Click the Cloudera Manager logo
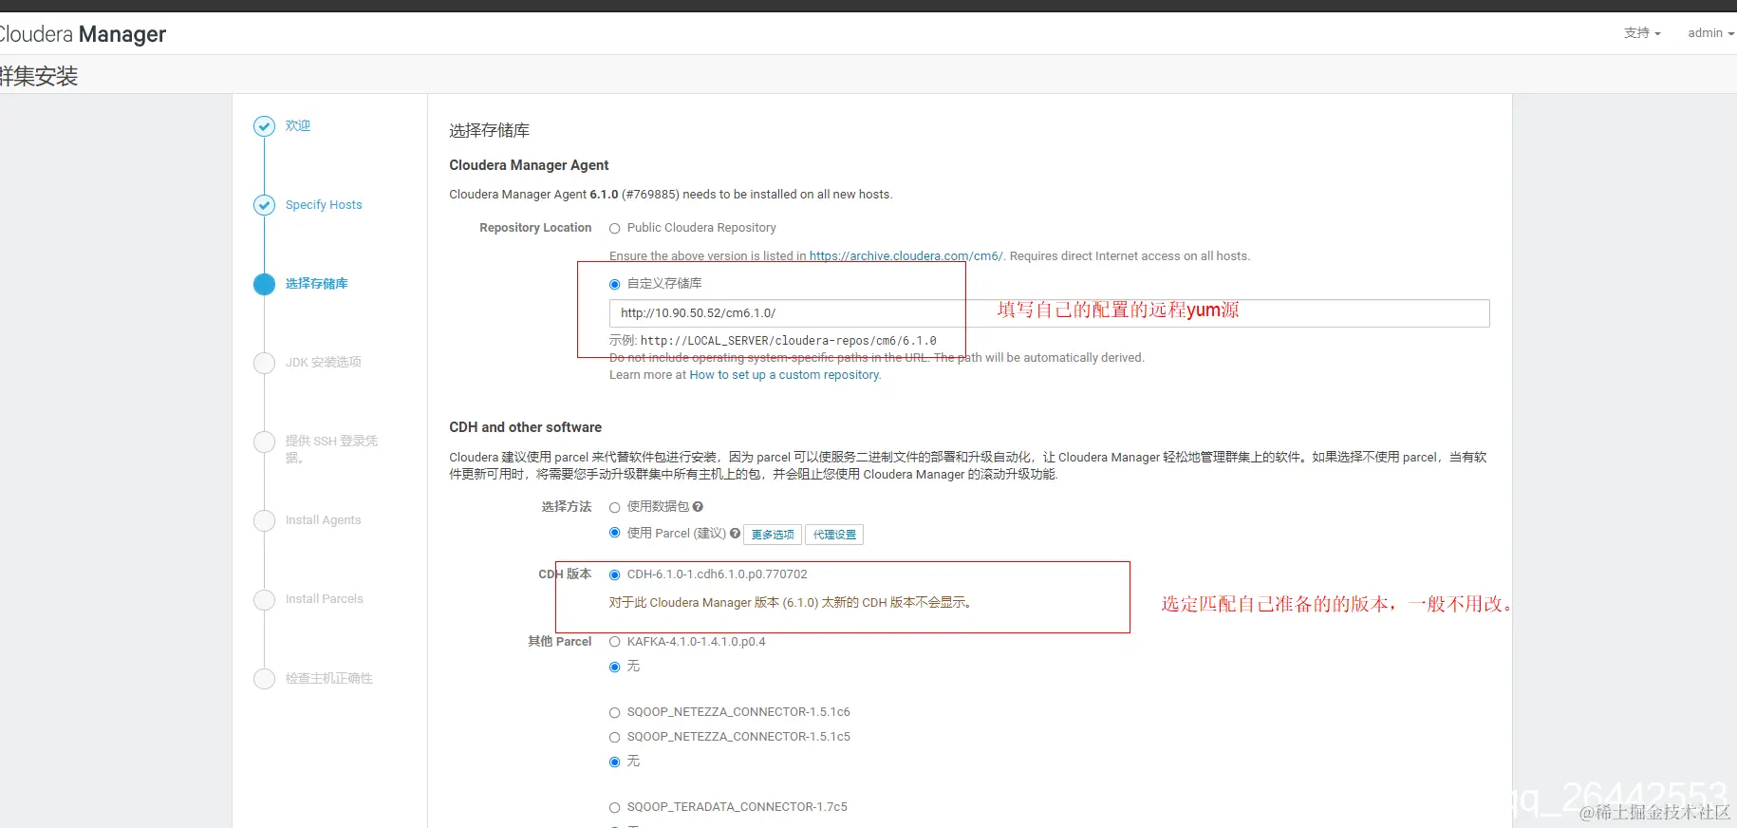 [x=83, y=35]
